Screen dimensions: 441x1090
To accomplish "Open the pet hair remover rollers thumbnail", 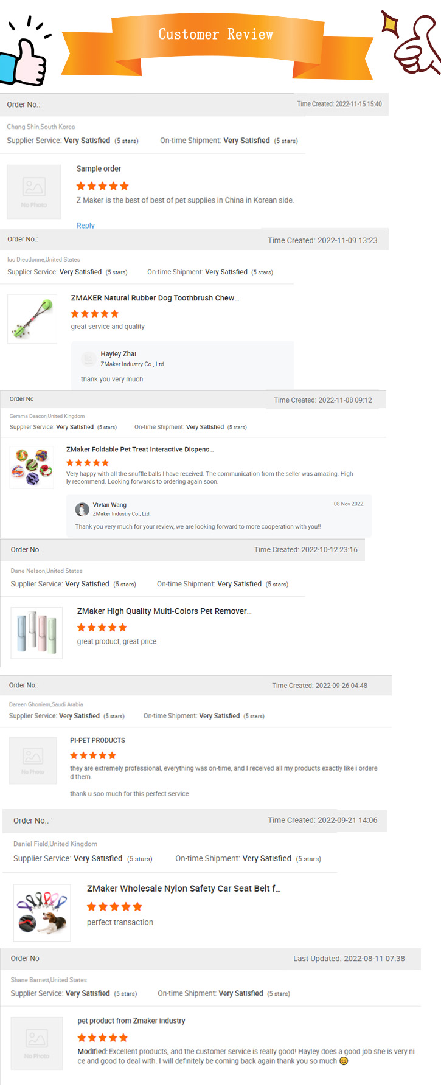I will (x=36, y=633).
